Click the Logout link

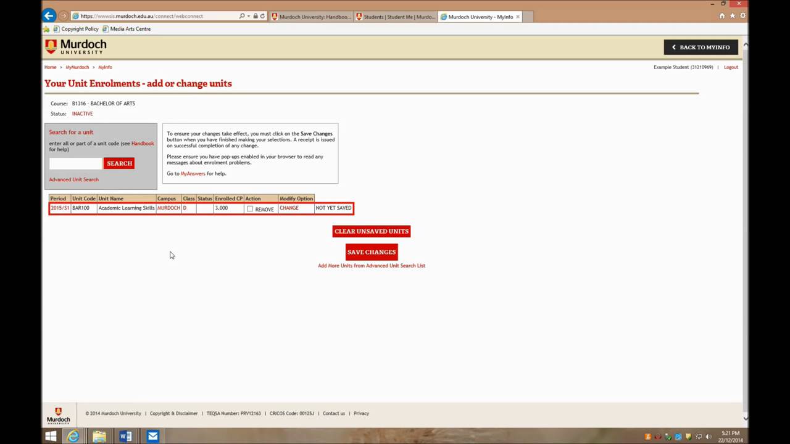click(x=731, y=67)
